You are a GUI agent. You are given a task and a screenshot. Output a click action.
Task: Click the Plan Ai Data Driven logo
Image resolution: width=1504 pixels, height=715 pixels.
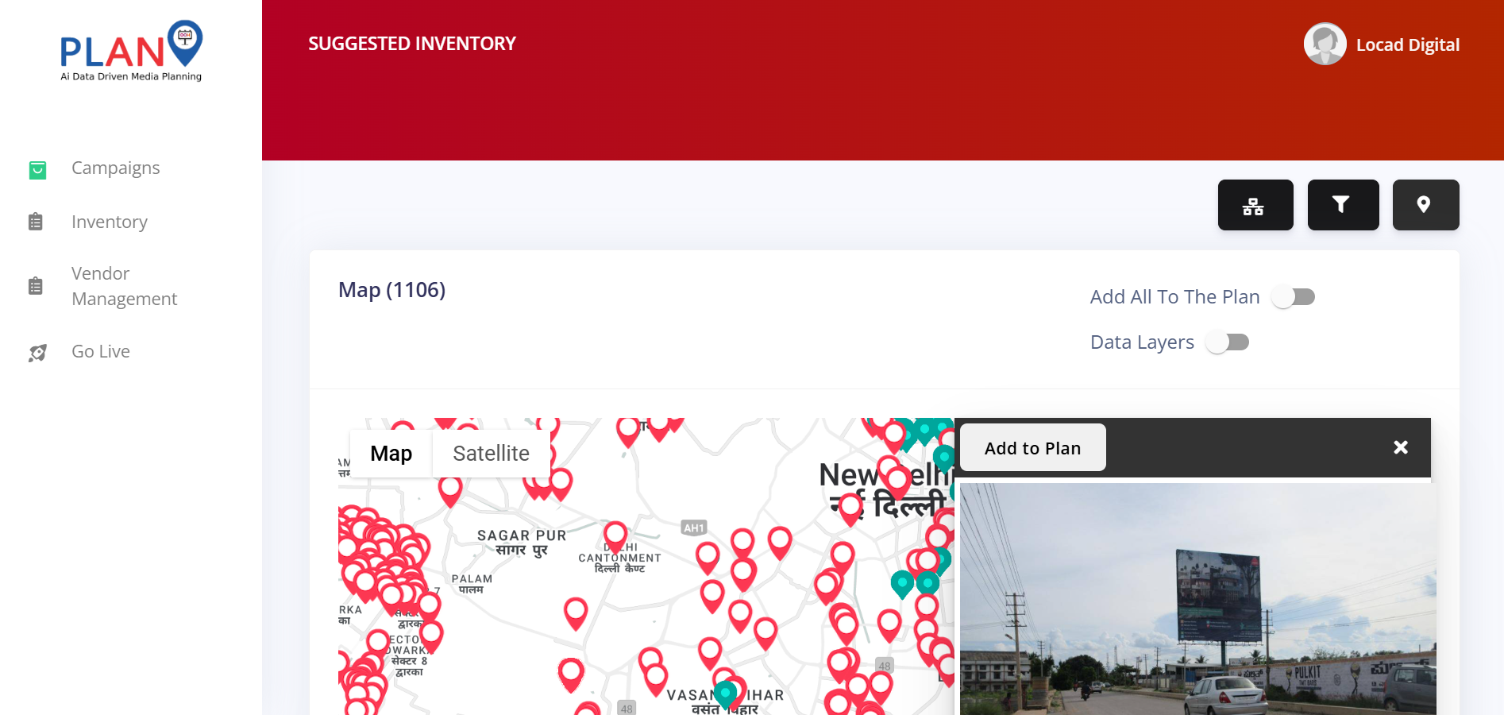(x=131, y=51)
